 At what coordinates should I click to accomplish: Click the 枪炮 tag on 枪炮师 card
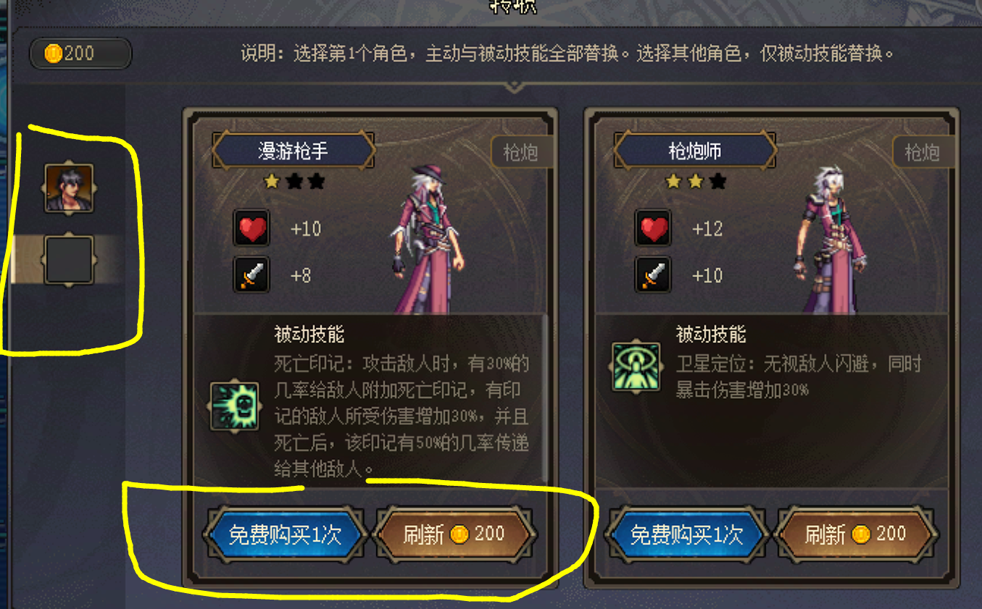coord(922,152)
